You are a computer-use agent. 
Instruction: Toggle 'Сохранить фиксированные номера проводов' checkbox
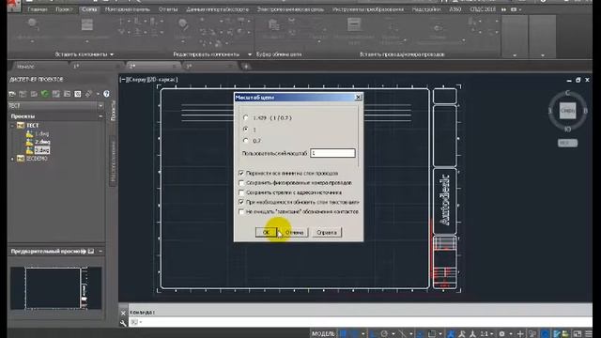(x=241, y=183)
